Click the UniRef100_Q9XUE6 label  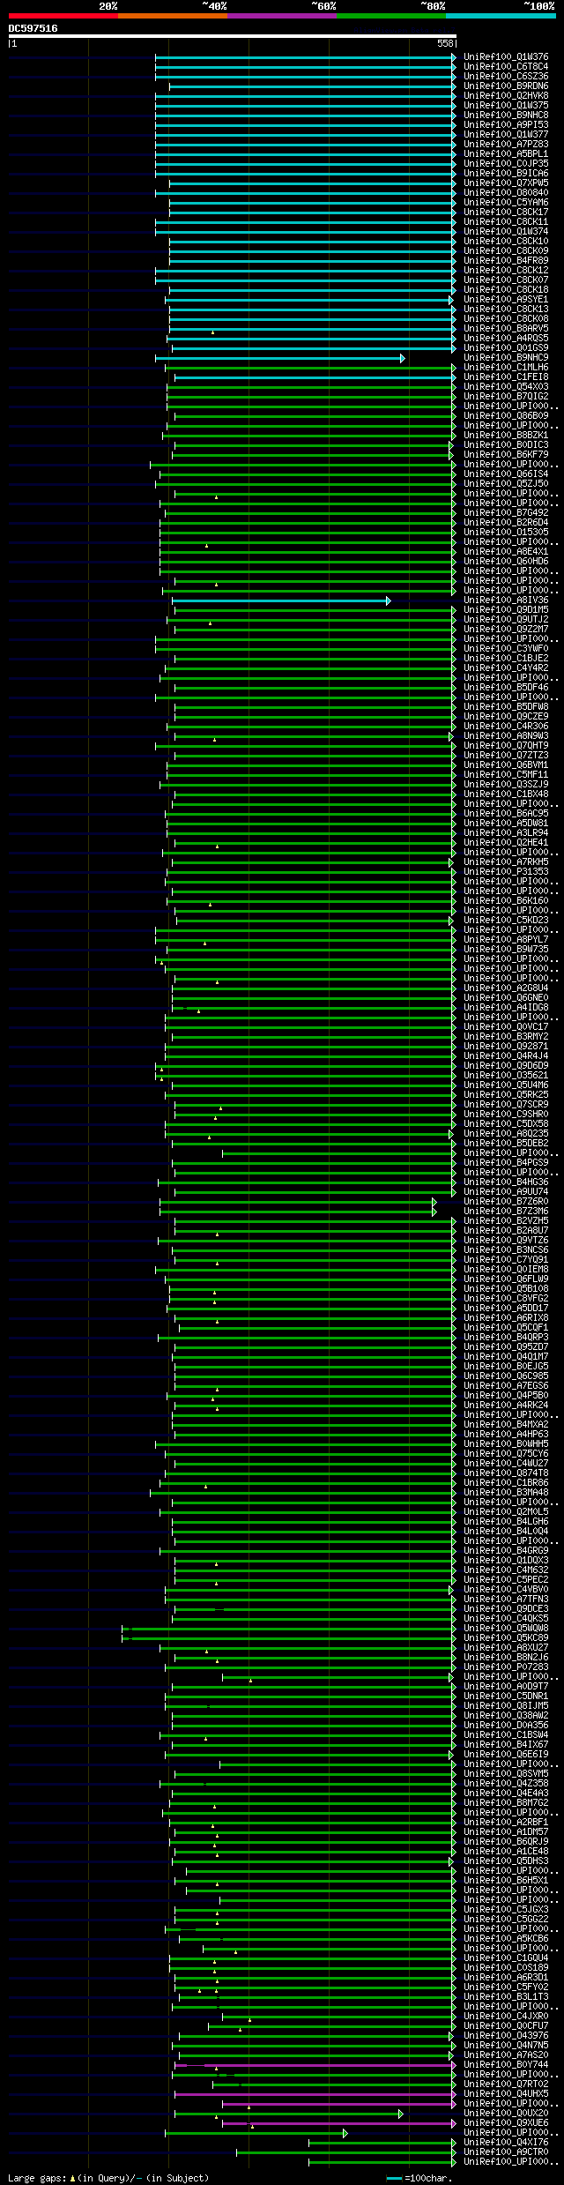click(x=506, y=2122)
